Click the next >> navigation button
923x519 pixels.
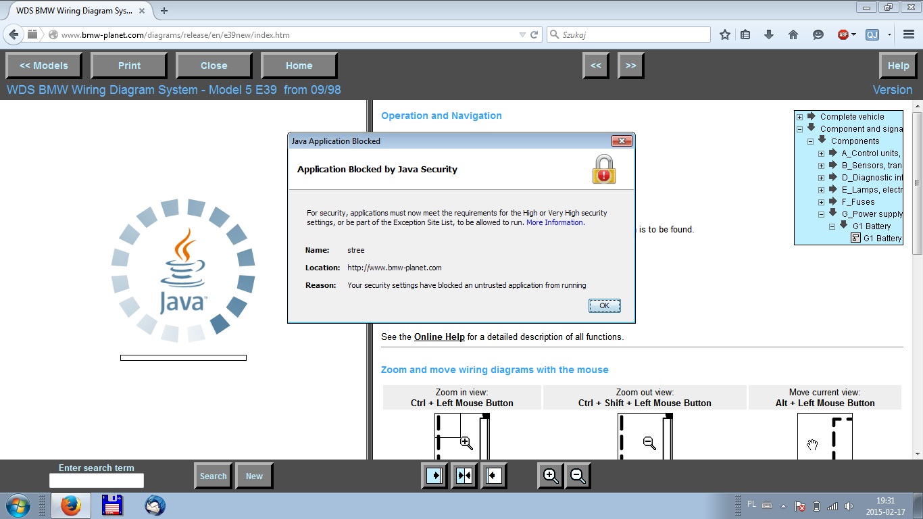coord(631,66)
